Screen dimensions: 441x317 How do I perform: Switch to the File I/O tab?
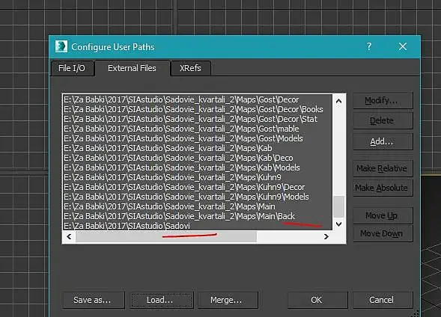(72, 68)
